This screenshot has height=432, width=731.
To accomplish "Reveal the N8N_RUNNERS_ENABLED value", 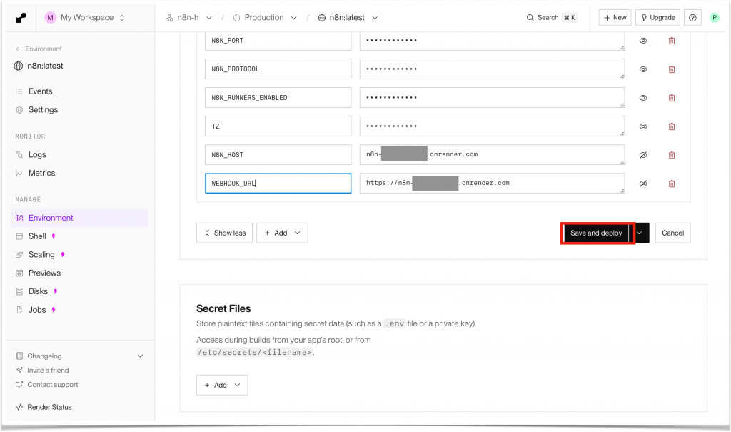I will coord(643,98).
